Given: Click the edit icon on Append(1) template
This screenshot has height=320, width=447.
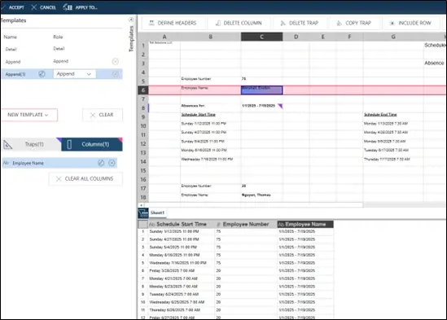Looking at the screenshot, I should click(42, 74).
